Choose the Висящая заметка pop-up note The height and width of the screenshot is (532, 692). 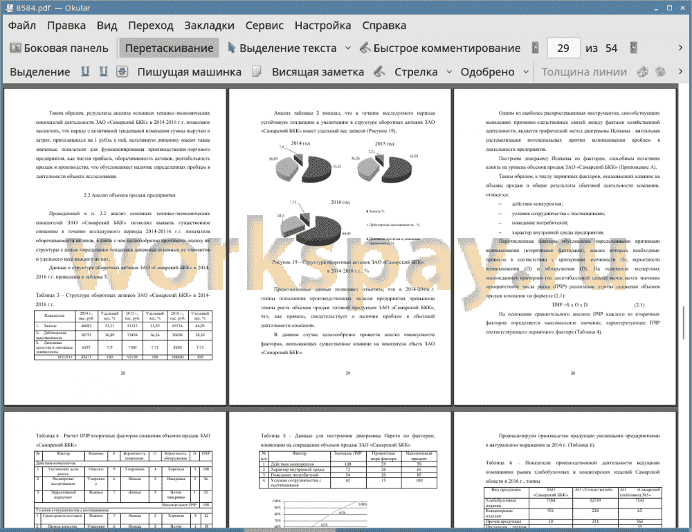pos(318,72)
